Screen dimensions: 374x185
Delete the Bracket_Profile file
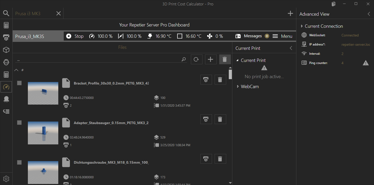(220, 80)
